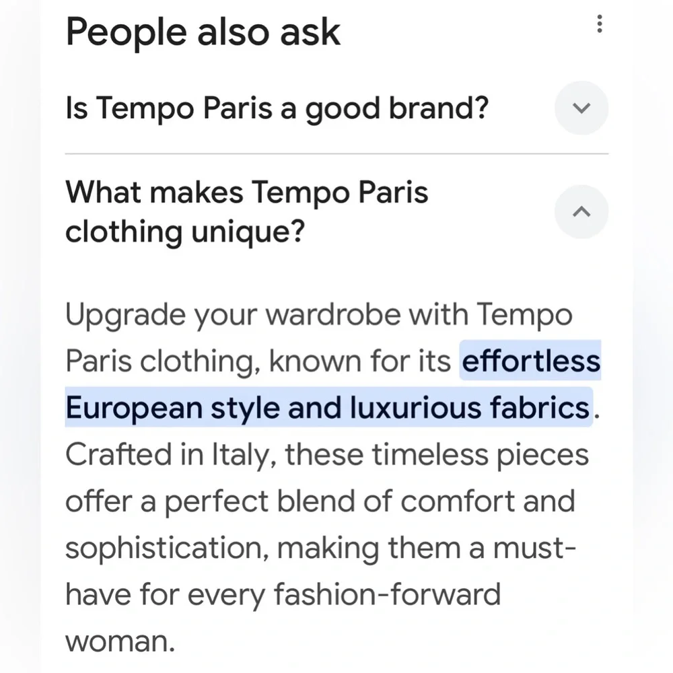The height and width of the screenshot is (673, 673).
Task: Expand the "Is Tempo Paris a good brand?" chevron
Action: click(581, 108)
